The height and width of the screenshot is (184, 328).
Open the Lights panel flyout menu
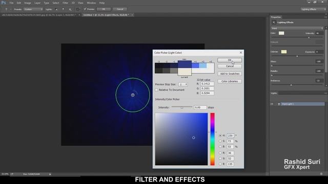(325, 93)
